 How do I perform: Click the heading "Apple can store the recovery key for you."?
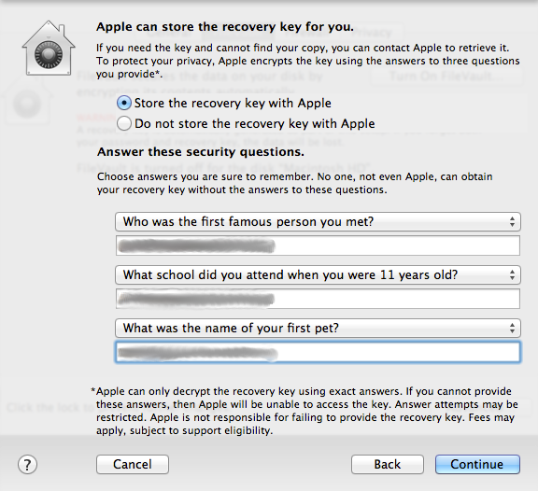(x=225, y=27)
